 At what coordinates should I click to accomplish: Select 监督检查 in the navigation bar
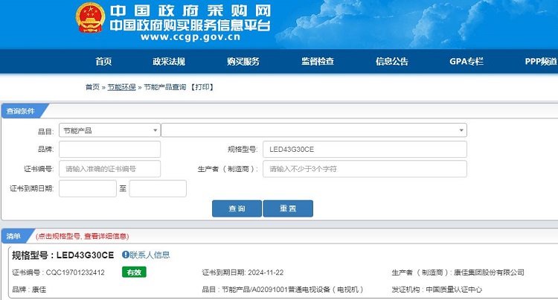tap(318, 61)
